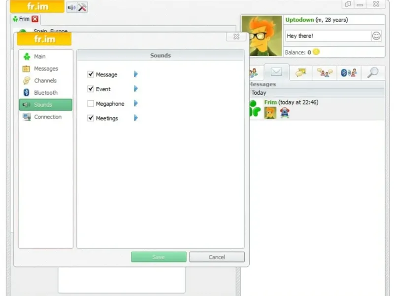394x296 pixels.
Task: Play the Megaphone sound preview
Action: [x=136, y=103]
